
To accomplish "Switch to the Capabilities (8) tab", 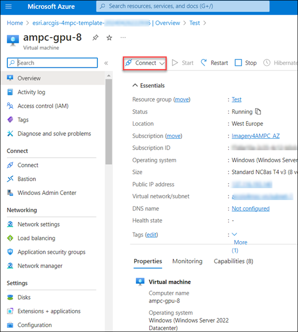I will coord(233,261).
